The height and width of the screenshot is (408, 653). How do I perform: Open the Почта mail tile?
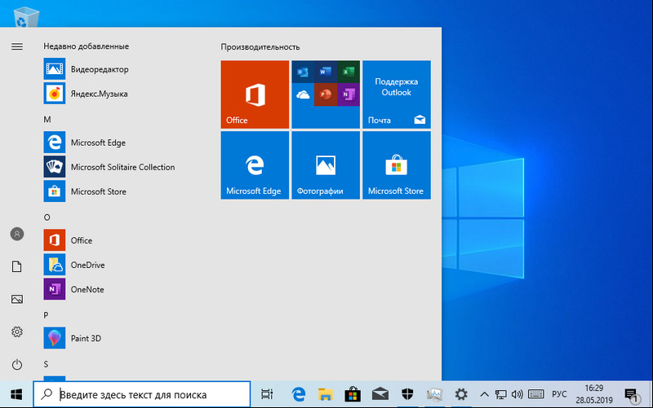397,94
